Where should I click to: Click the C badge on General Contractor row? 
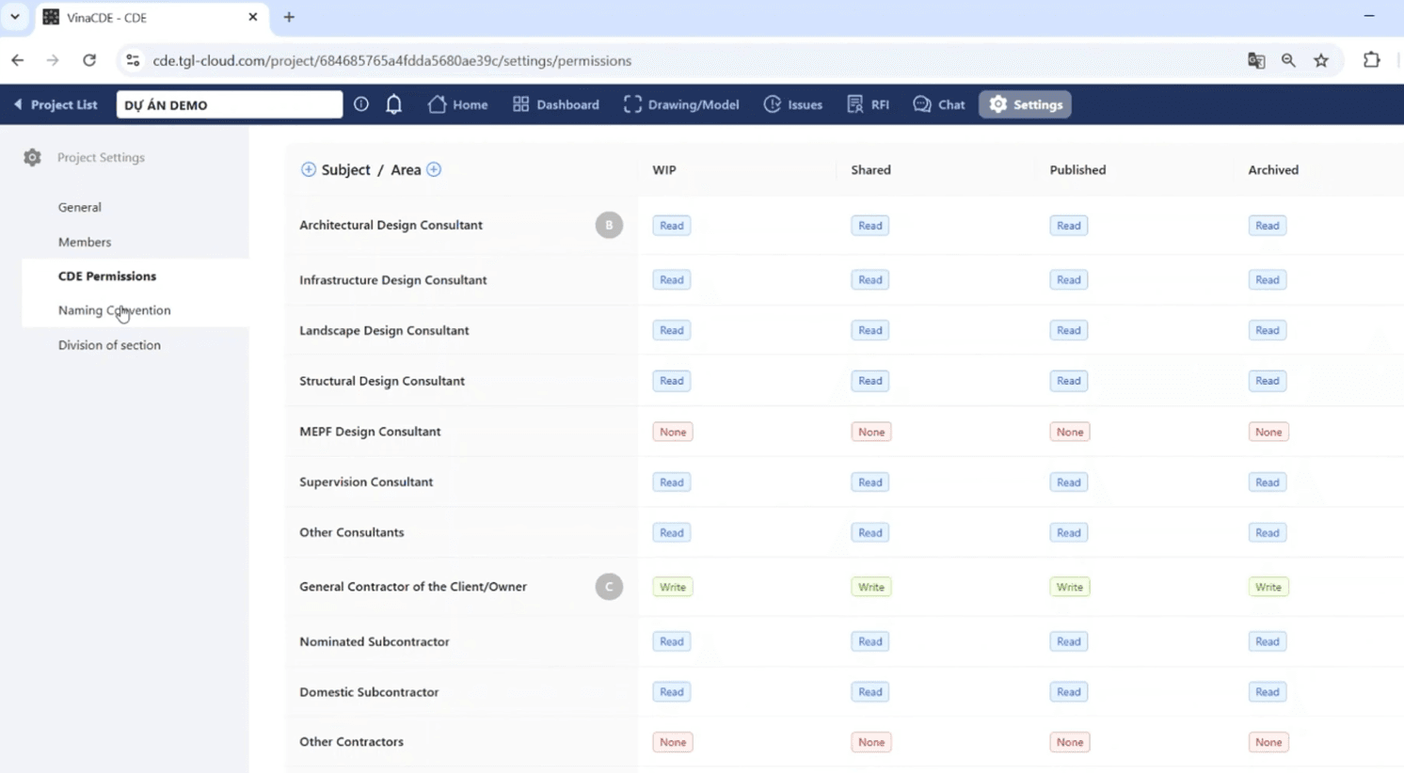(609, 586)
